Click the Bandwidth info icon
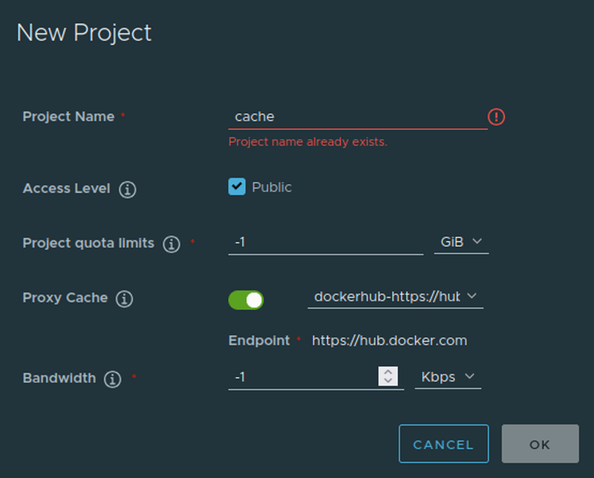The image size is (594, 478). point(113,379)
